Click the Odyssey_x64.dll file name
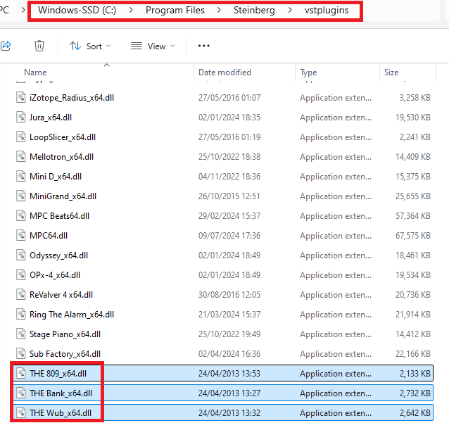The height and width of the screenshot is (423, 449). coord(58,255)
